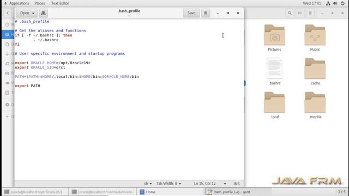349x196 pixels.
Task: Open the power icon in top bar
Action: click(x=342, y=3)
